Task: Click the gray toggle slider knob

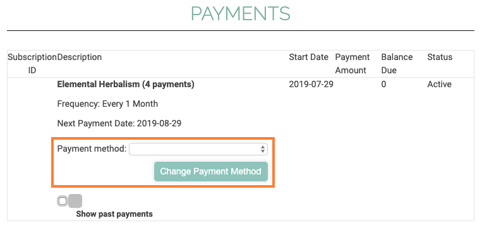Action: [x=75, y=201]
